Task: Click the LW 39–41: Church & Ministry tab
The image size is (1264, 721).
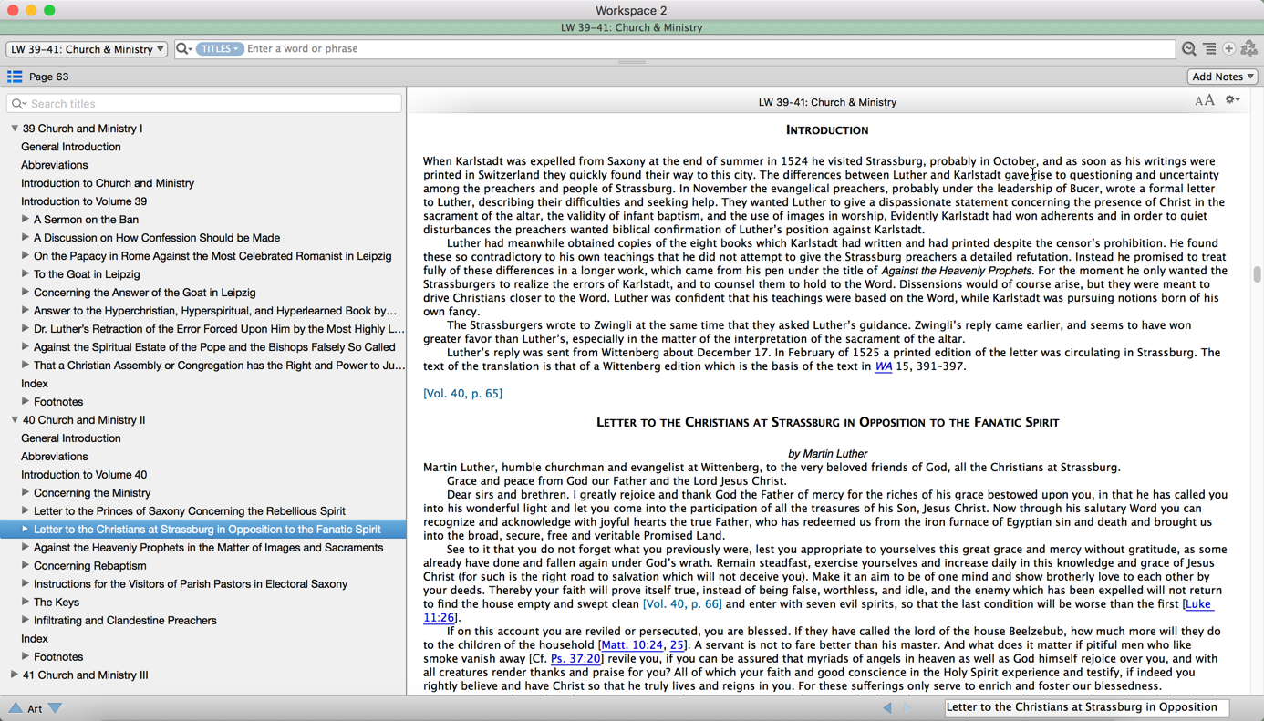Action: 631,27
